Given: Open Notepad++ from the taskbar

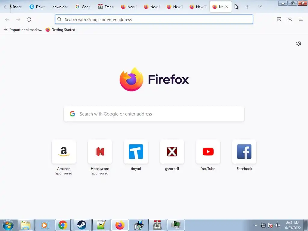Looking at the screenshot, I should 101,225.
